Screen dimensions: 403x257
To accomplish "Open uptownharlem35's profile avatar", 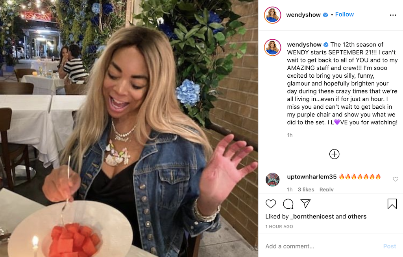I will click(x=272, y=180).
